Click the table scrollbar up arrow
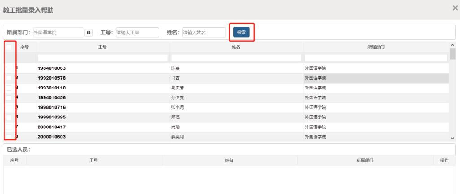 452,45
